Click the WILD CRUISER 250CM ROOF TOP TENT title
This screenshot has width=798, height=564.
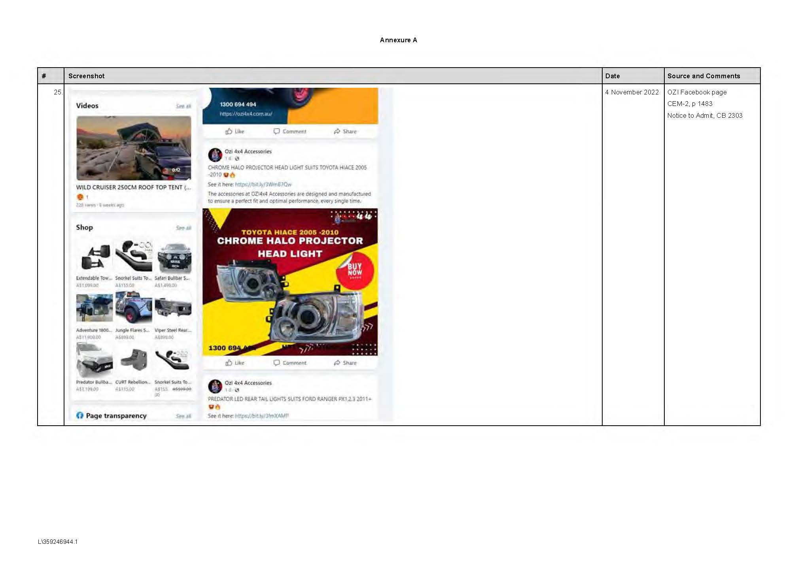[134, 187]
